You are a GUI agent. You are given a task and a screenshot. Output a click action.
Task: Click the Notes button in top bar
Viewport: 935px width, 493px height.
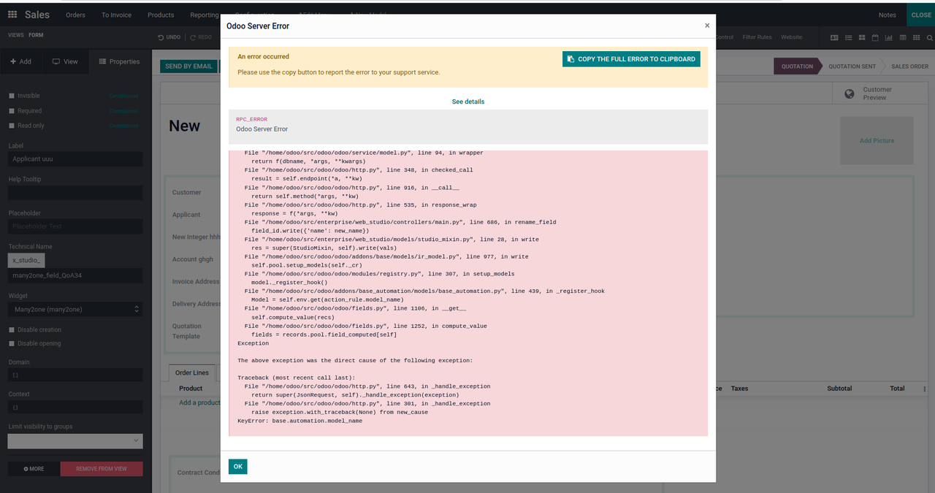888,15
